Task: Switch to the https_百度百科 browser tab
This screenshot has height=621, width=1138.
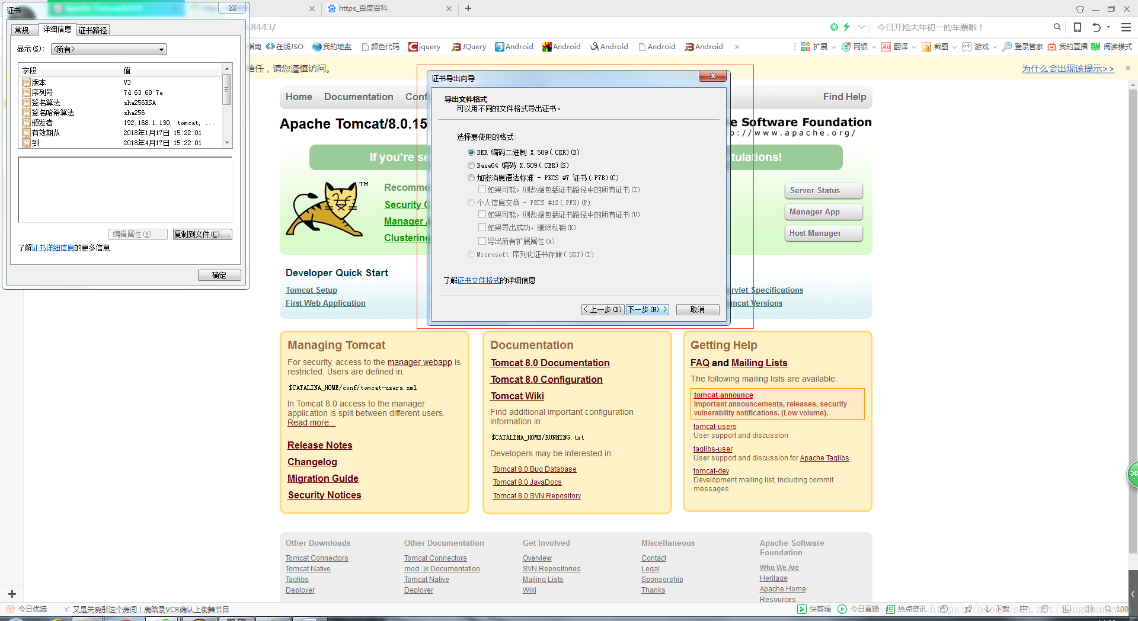Action: pos(389,8)
